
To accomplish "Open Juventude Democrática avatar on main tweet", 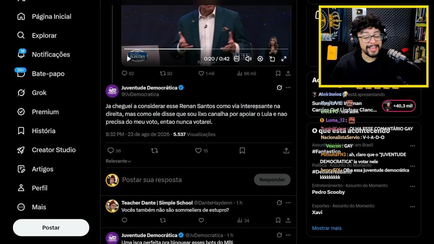I will (112, 91).
